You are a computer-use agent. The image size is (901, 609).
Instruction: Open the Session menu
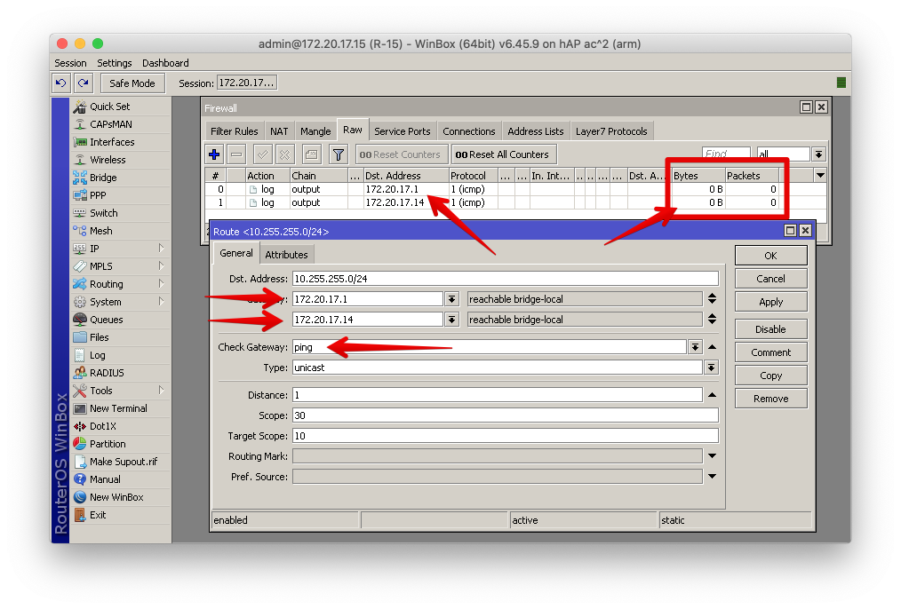71,63
